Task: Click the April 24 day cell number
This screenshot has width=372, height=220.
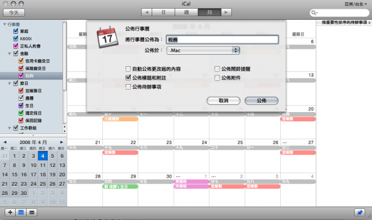Action: [204, 142]
